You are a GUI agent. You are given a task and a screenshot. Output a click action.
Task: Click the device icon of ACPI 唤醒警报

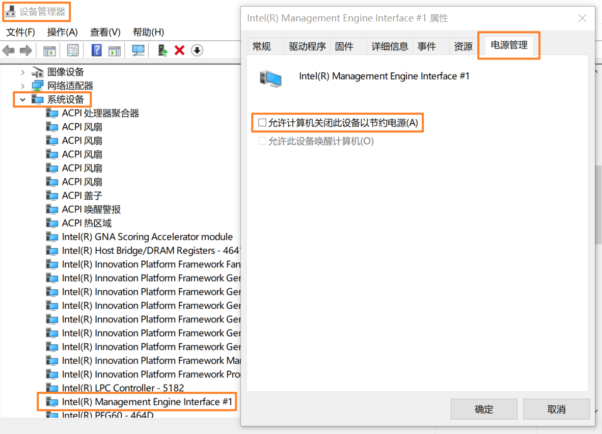click(x=52, y=209)
